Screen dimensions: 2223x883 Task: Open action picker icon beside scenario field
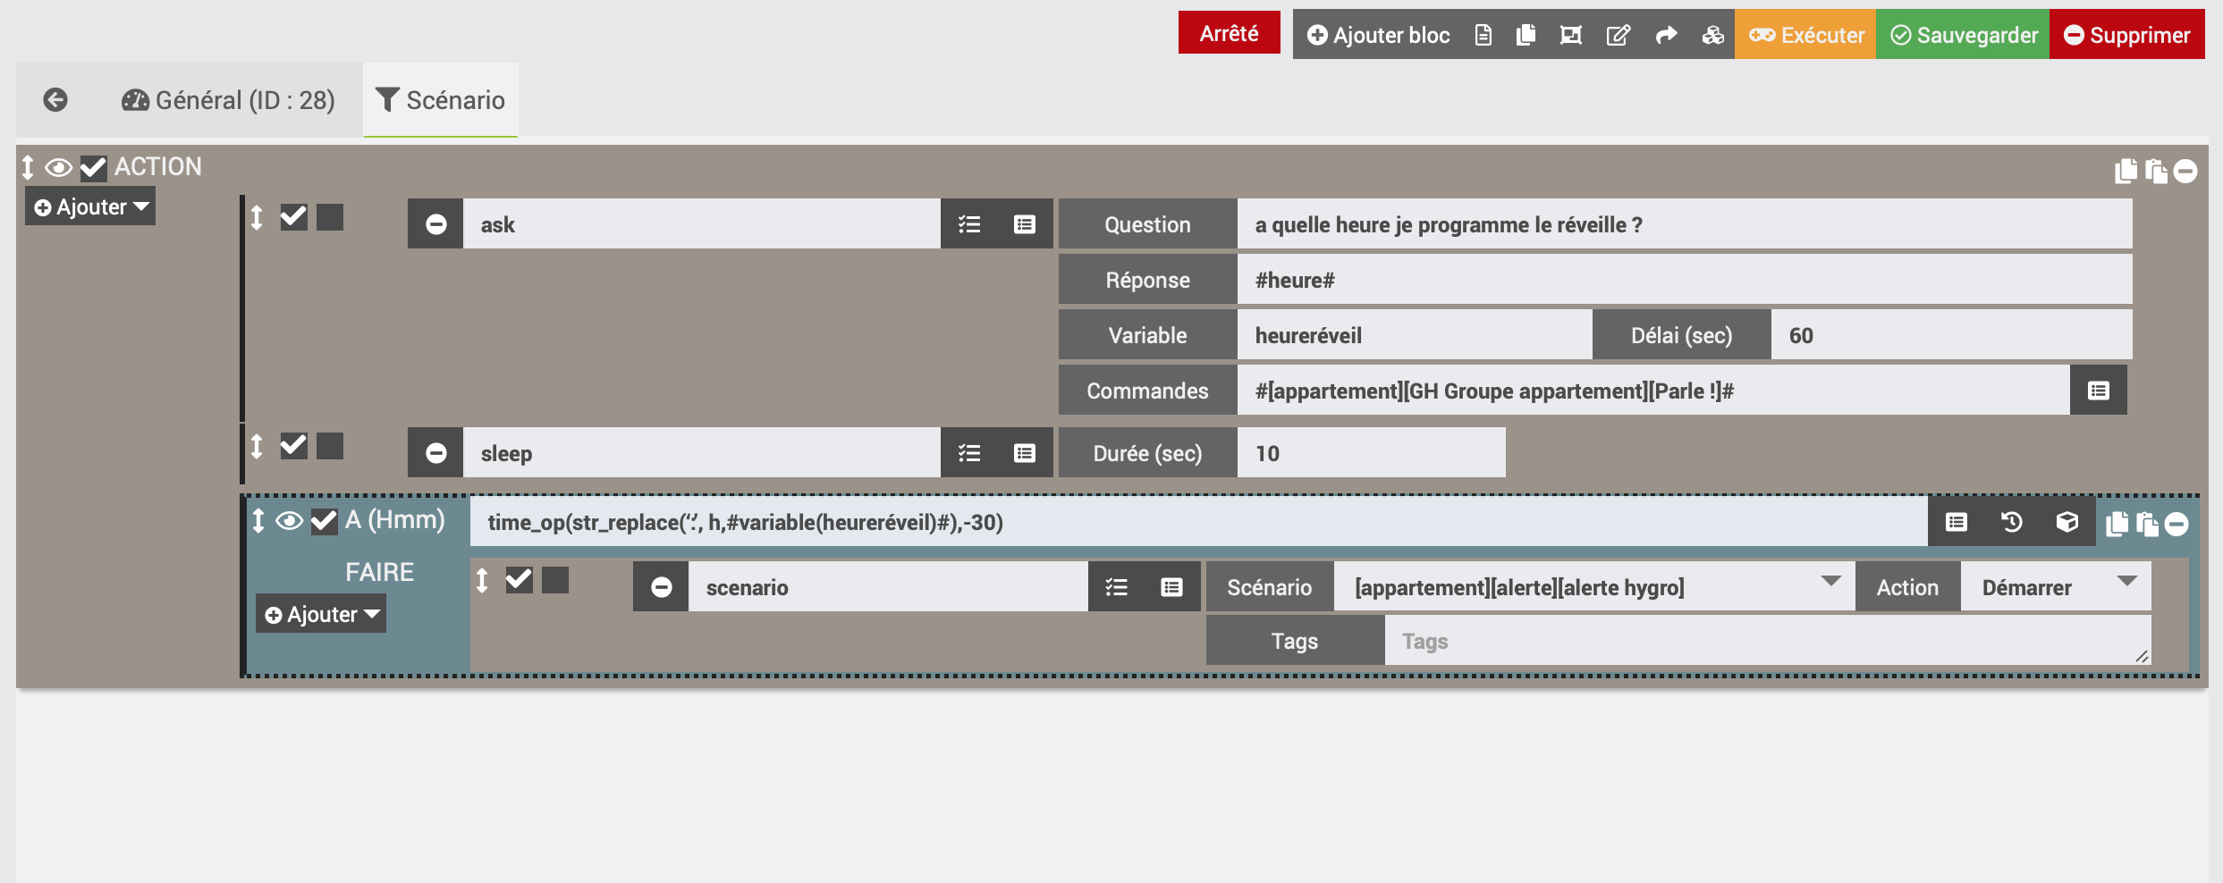click(1116, 586)
